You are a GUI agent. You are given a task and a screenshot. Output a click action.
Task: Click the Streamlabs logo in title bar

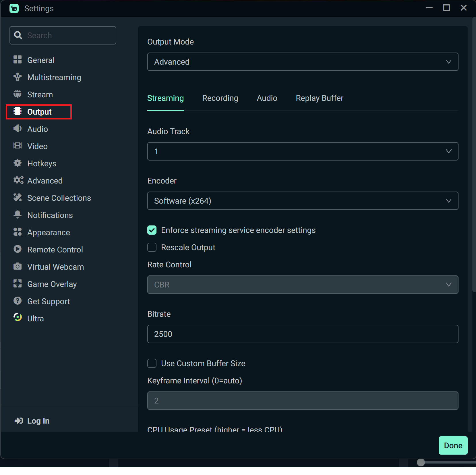coord(14,8)
